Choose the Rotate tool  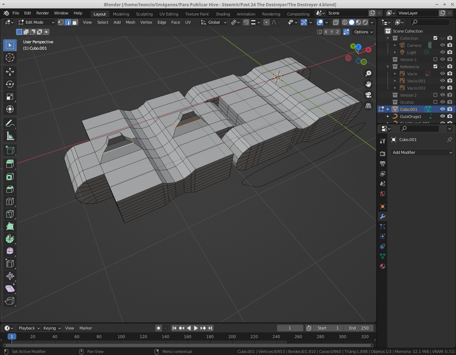pos(9,84)
